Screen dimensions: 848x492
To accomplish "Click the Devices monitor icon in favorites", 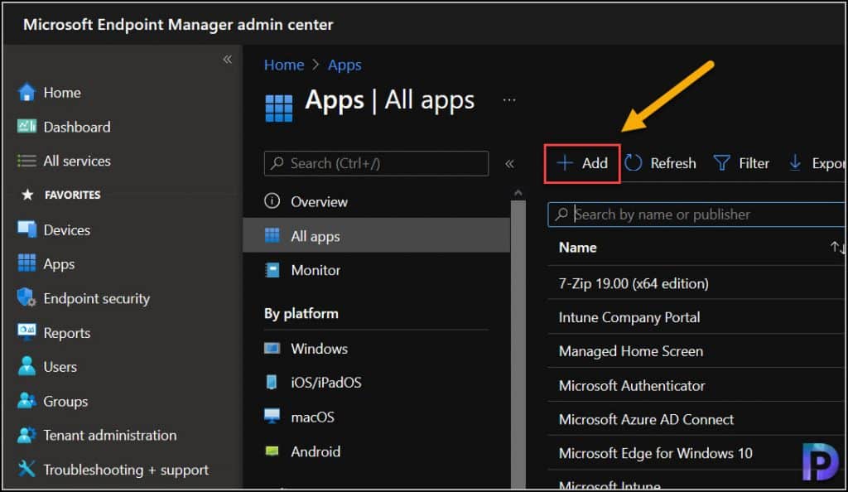I will (26, 229).
